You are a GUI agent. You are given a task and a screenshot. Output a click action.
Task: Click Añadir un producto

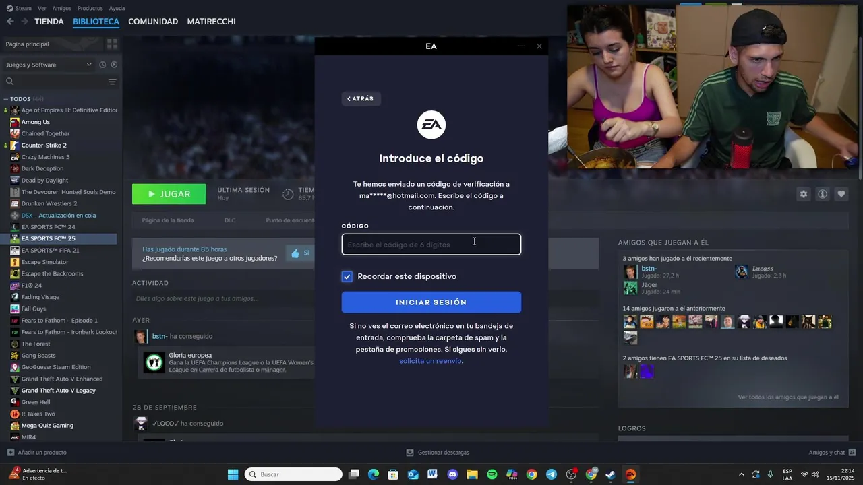click(37, 453)
